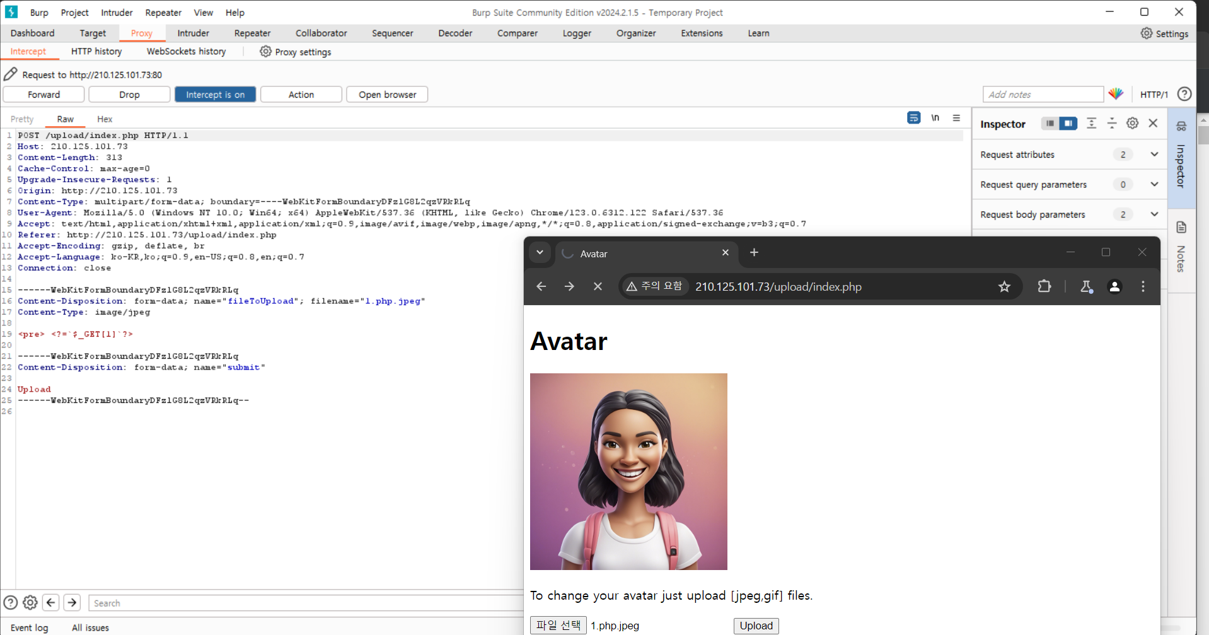Image resolution: width=1209 pixels, height=635 pixels.
Task: Open a new browser tab with plus
Action: [754, 253]
